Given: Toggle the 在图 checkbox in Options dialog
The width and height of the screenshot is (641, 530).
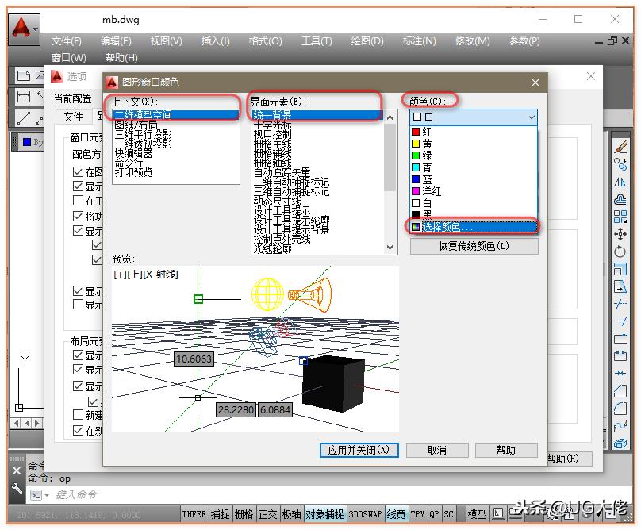Looking at the screenshot, I should (x=78, y=171).
